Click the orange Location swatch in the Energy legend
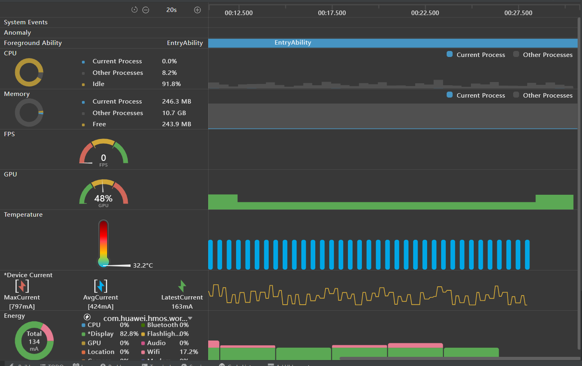This screenshot has width=582, height=366. pyautogui.click(x=84, y=352)
